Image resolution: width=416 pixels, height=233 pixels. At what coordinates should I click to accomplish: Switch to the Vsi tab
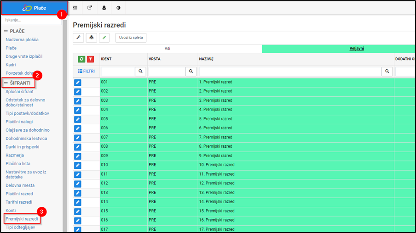[167, 49]
